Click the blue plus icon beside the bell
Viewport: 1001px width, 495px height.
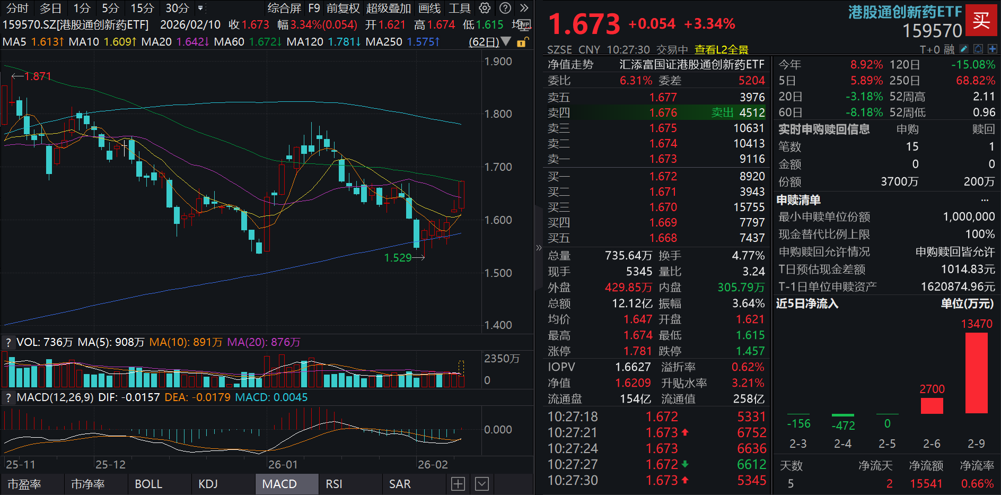[x=992, y=48]
